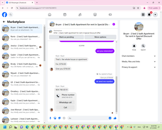The image size is (162, 130).
Task: Open Jessica conversation in chat list
Action: point(22,47)
